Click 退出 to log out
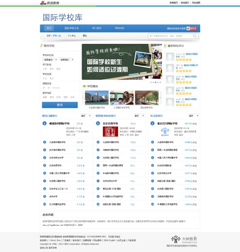Image resolution: width=240 pixels, height=252 pixels. click(x=85, y=36)
